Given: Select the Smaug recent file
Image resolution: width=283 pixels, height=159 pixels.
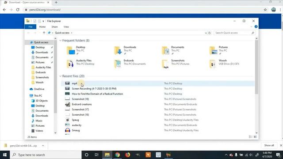Looking at the screenshot, I should (x=158, y=130).
